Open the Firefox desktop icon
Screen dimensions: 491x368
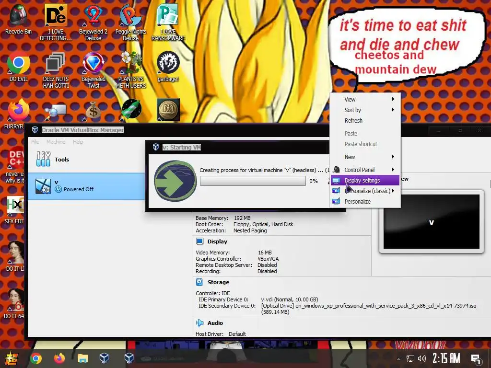point(18,110)
